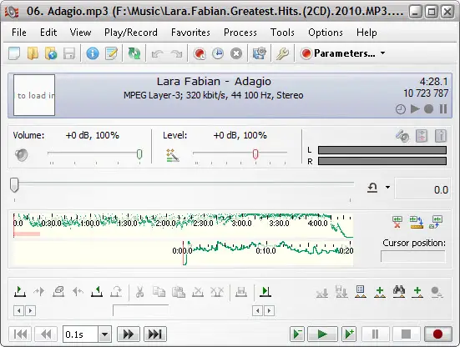This screenshot has height=347, width=460.
Task: Click the Level slider handle
Action: 255,153
